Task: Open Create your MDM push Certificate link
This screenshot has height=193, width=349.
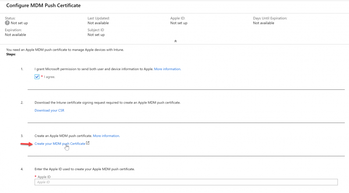Action: tap(60, 143)
